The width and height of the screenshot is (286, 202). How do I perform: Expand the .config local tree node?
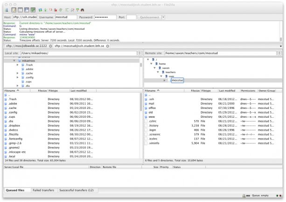coord(18,77)
